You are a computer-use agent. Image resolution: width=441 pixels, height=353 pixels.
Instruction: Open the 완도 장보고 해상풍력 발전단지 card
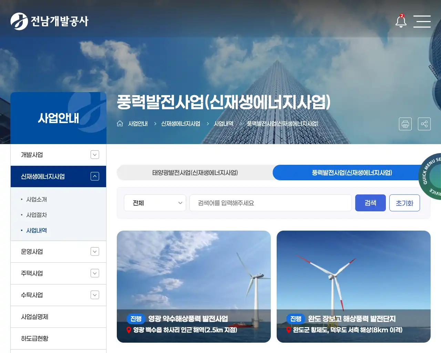coord(353,286)
